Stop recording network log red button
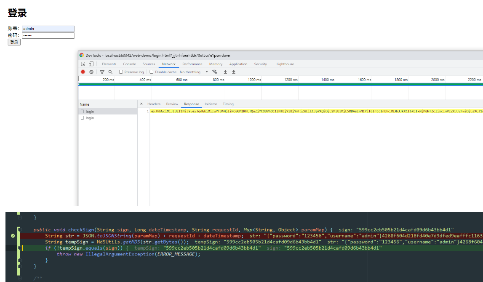This screenshot has height=282, width=483. coord(83,72)
